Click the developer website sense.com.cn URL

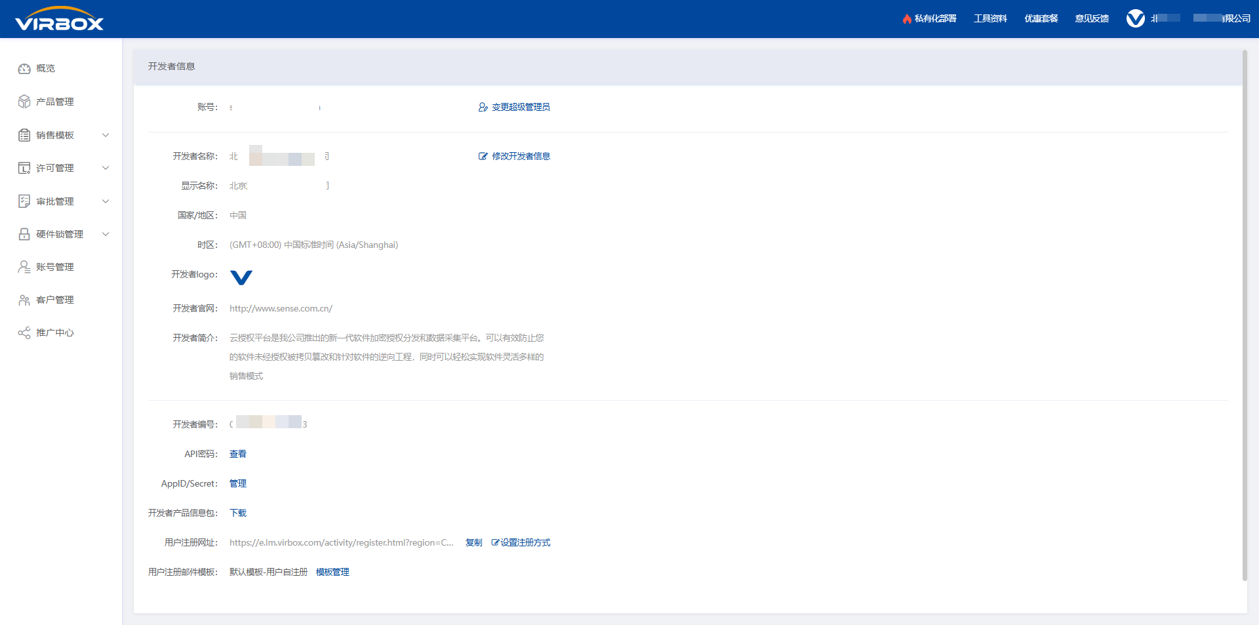pyautogui.click(x=281, y=308)
